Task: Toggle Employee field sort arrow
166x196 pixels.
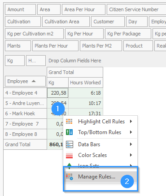Action: (34, 81)
